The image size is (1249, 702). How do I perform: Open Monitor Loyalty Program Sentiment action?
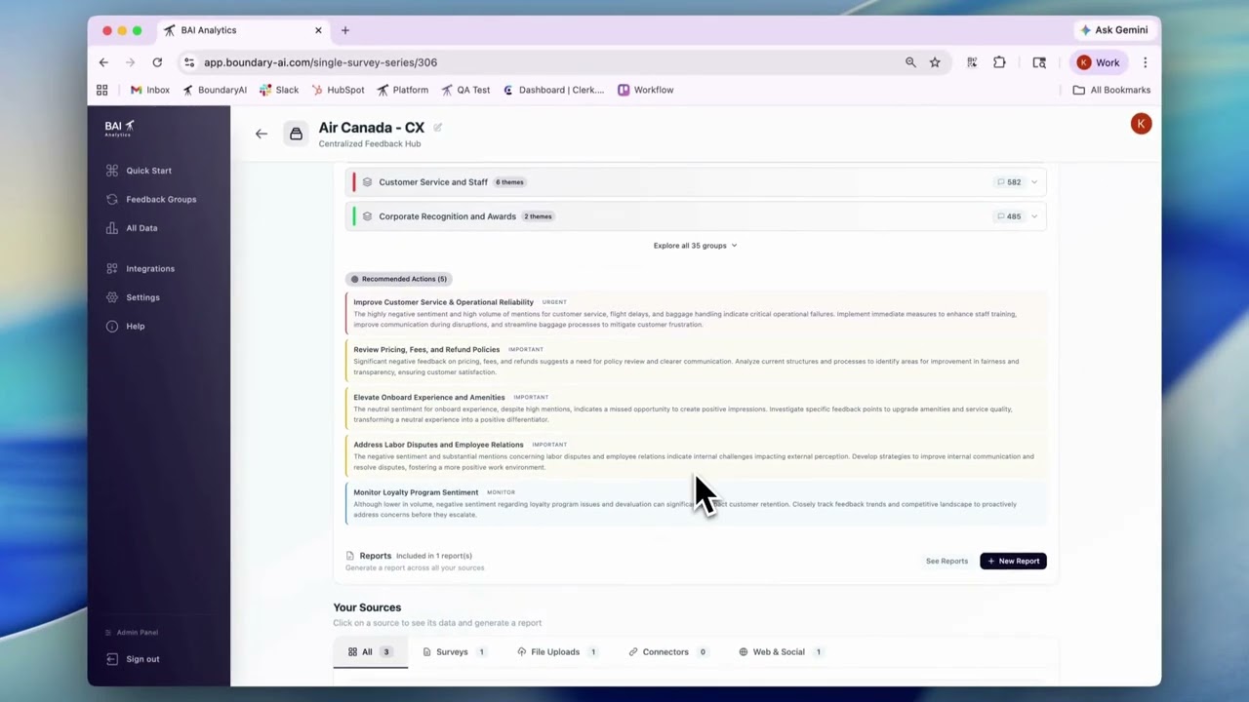[x=696, y=503]
